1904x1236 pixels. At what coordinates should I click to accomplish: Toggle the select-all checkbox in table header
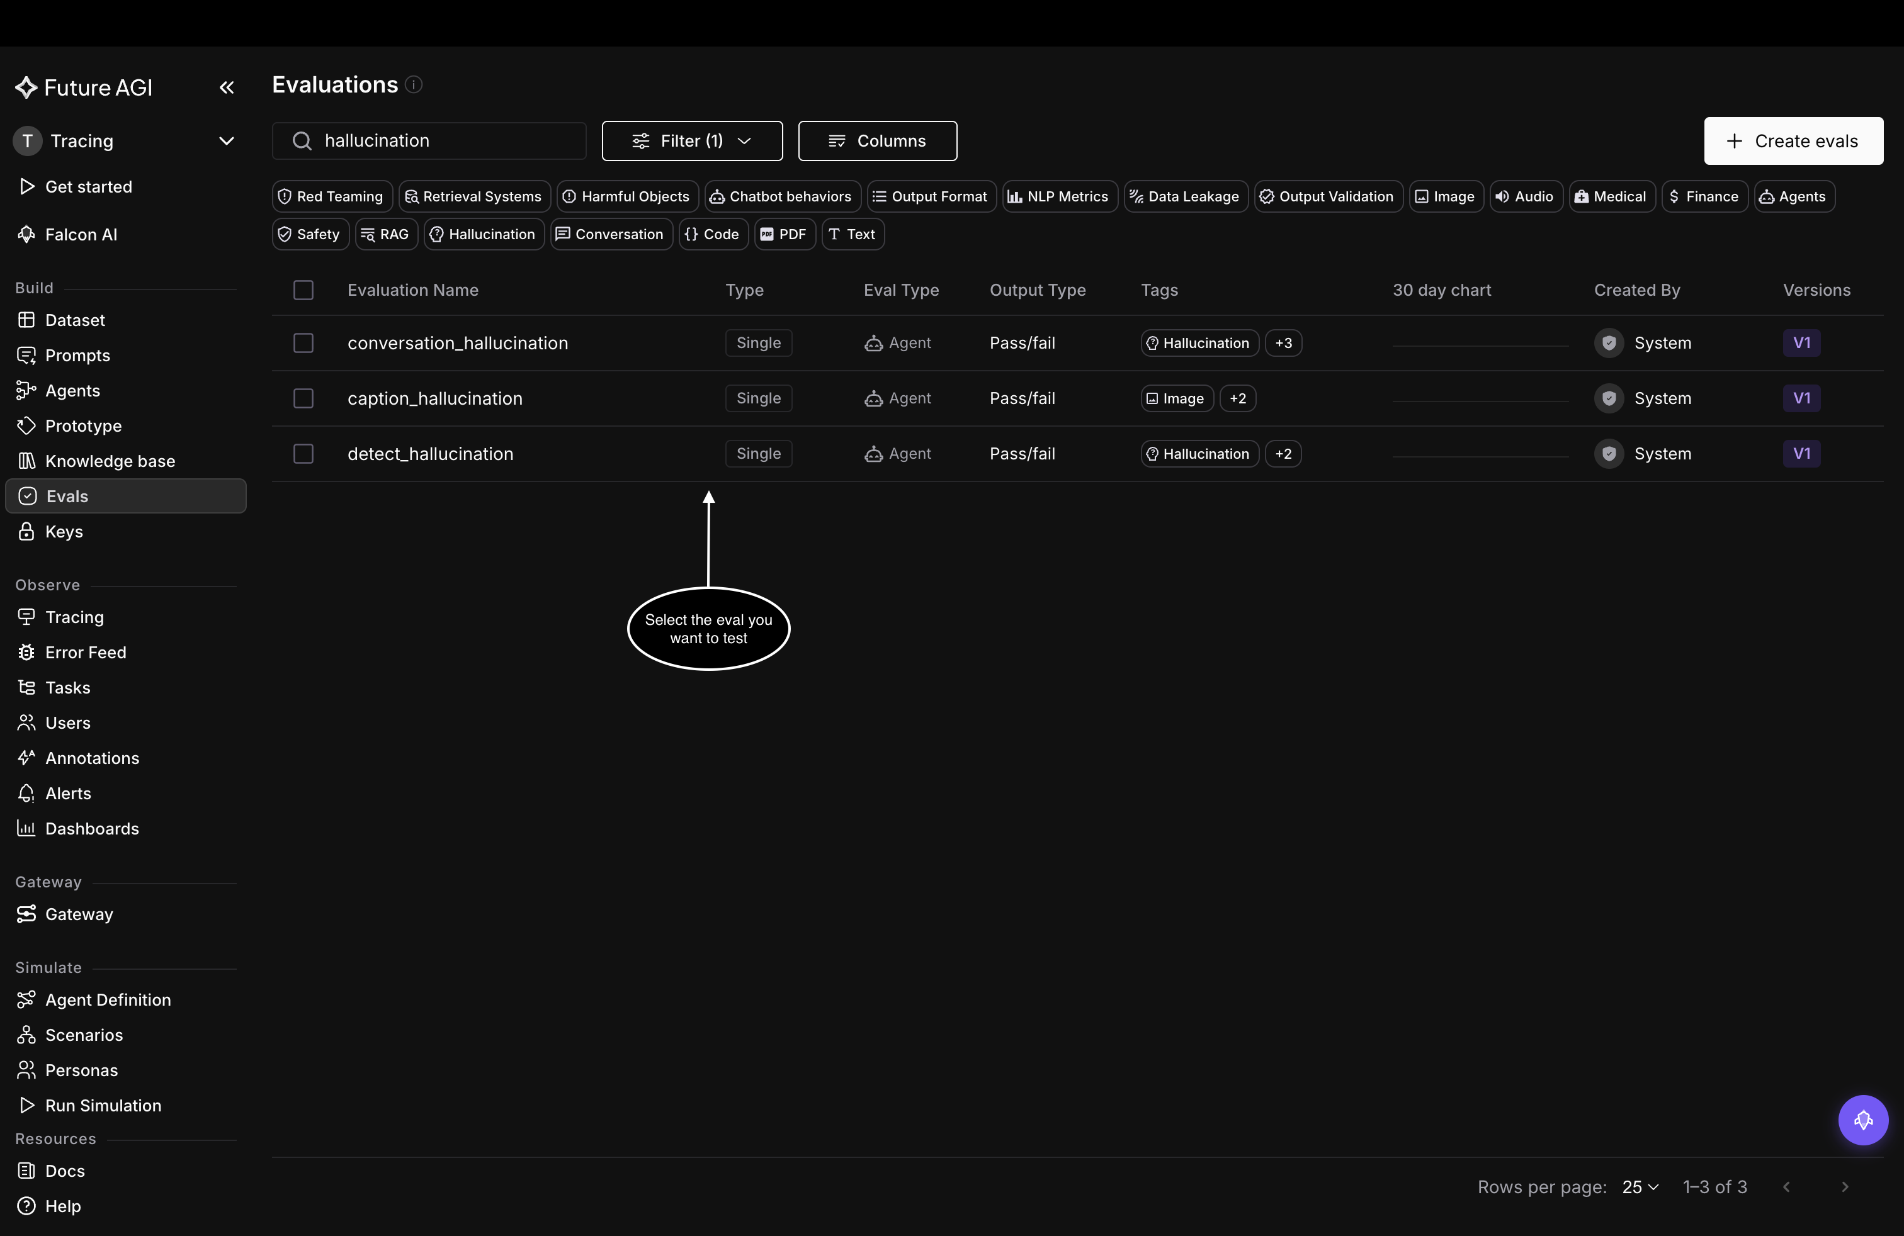click(303, 289)
